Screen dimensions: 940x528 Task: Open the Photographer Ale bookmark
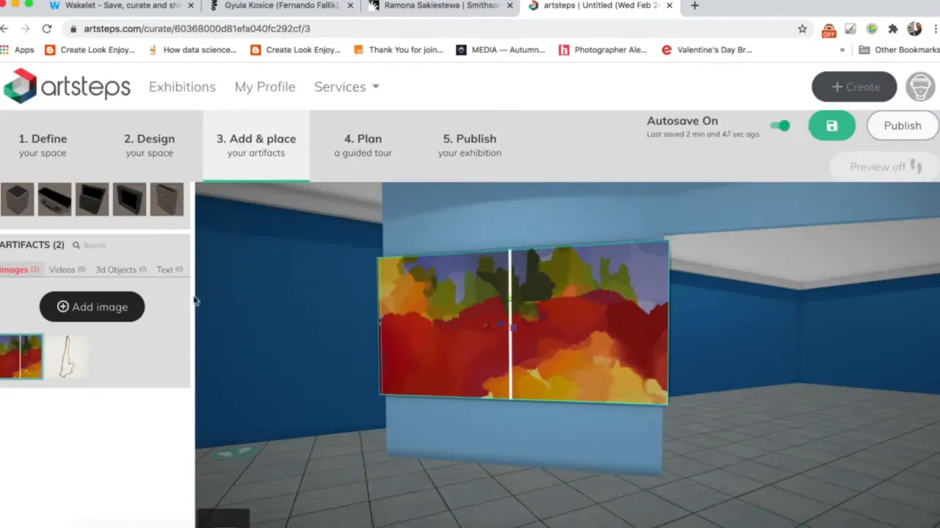[x=603, y=50]
